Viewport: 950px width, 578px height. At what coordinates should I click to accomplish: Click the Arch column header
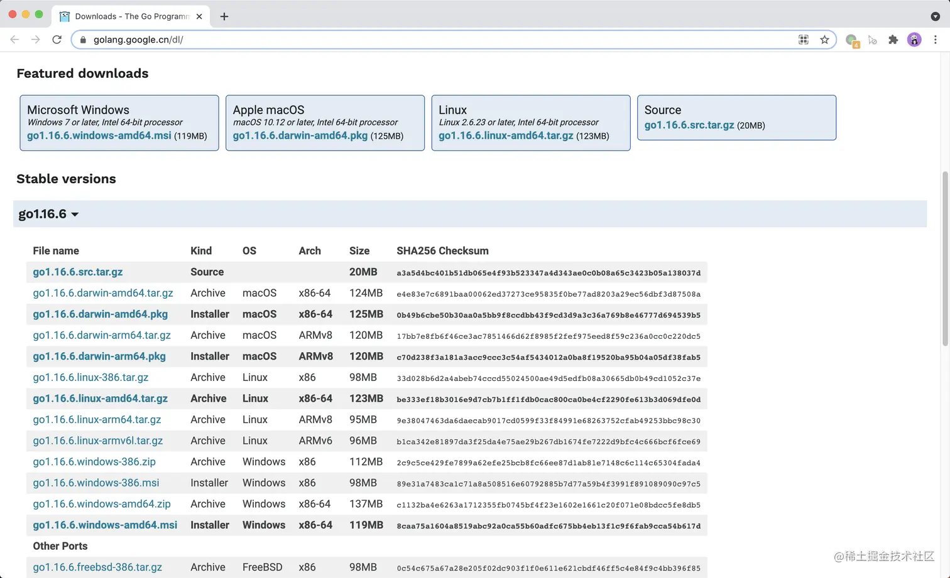pos(310,251)
